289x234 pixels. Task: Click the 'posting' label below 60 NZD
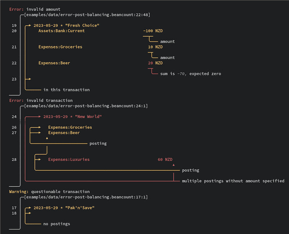(191, 170)
